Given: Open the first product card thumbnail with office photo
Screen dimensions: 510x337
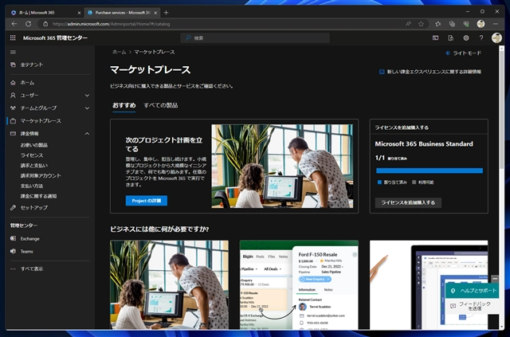Looking at the screenshot, I should click(x=169, y=284).
